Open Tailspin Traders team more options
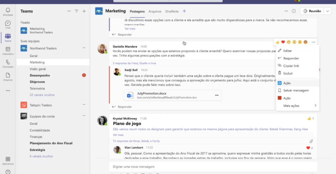This screenshot has height=174, width=336. point(84,105)
